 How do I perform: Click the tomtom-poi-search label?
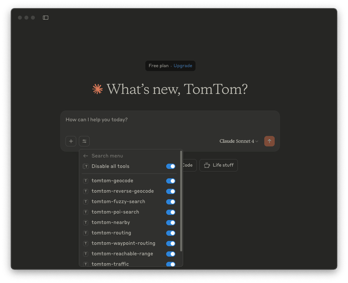(x=115, y=212)
